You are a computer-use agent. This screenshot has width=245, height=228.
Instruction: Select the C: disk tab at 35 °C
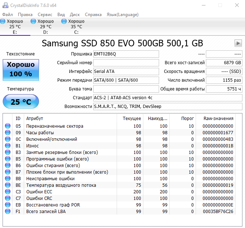click(x=76, y=27)
